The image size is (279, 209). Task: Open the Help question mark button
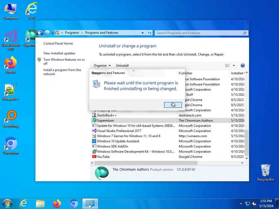click(x=242, y=66)
